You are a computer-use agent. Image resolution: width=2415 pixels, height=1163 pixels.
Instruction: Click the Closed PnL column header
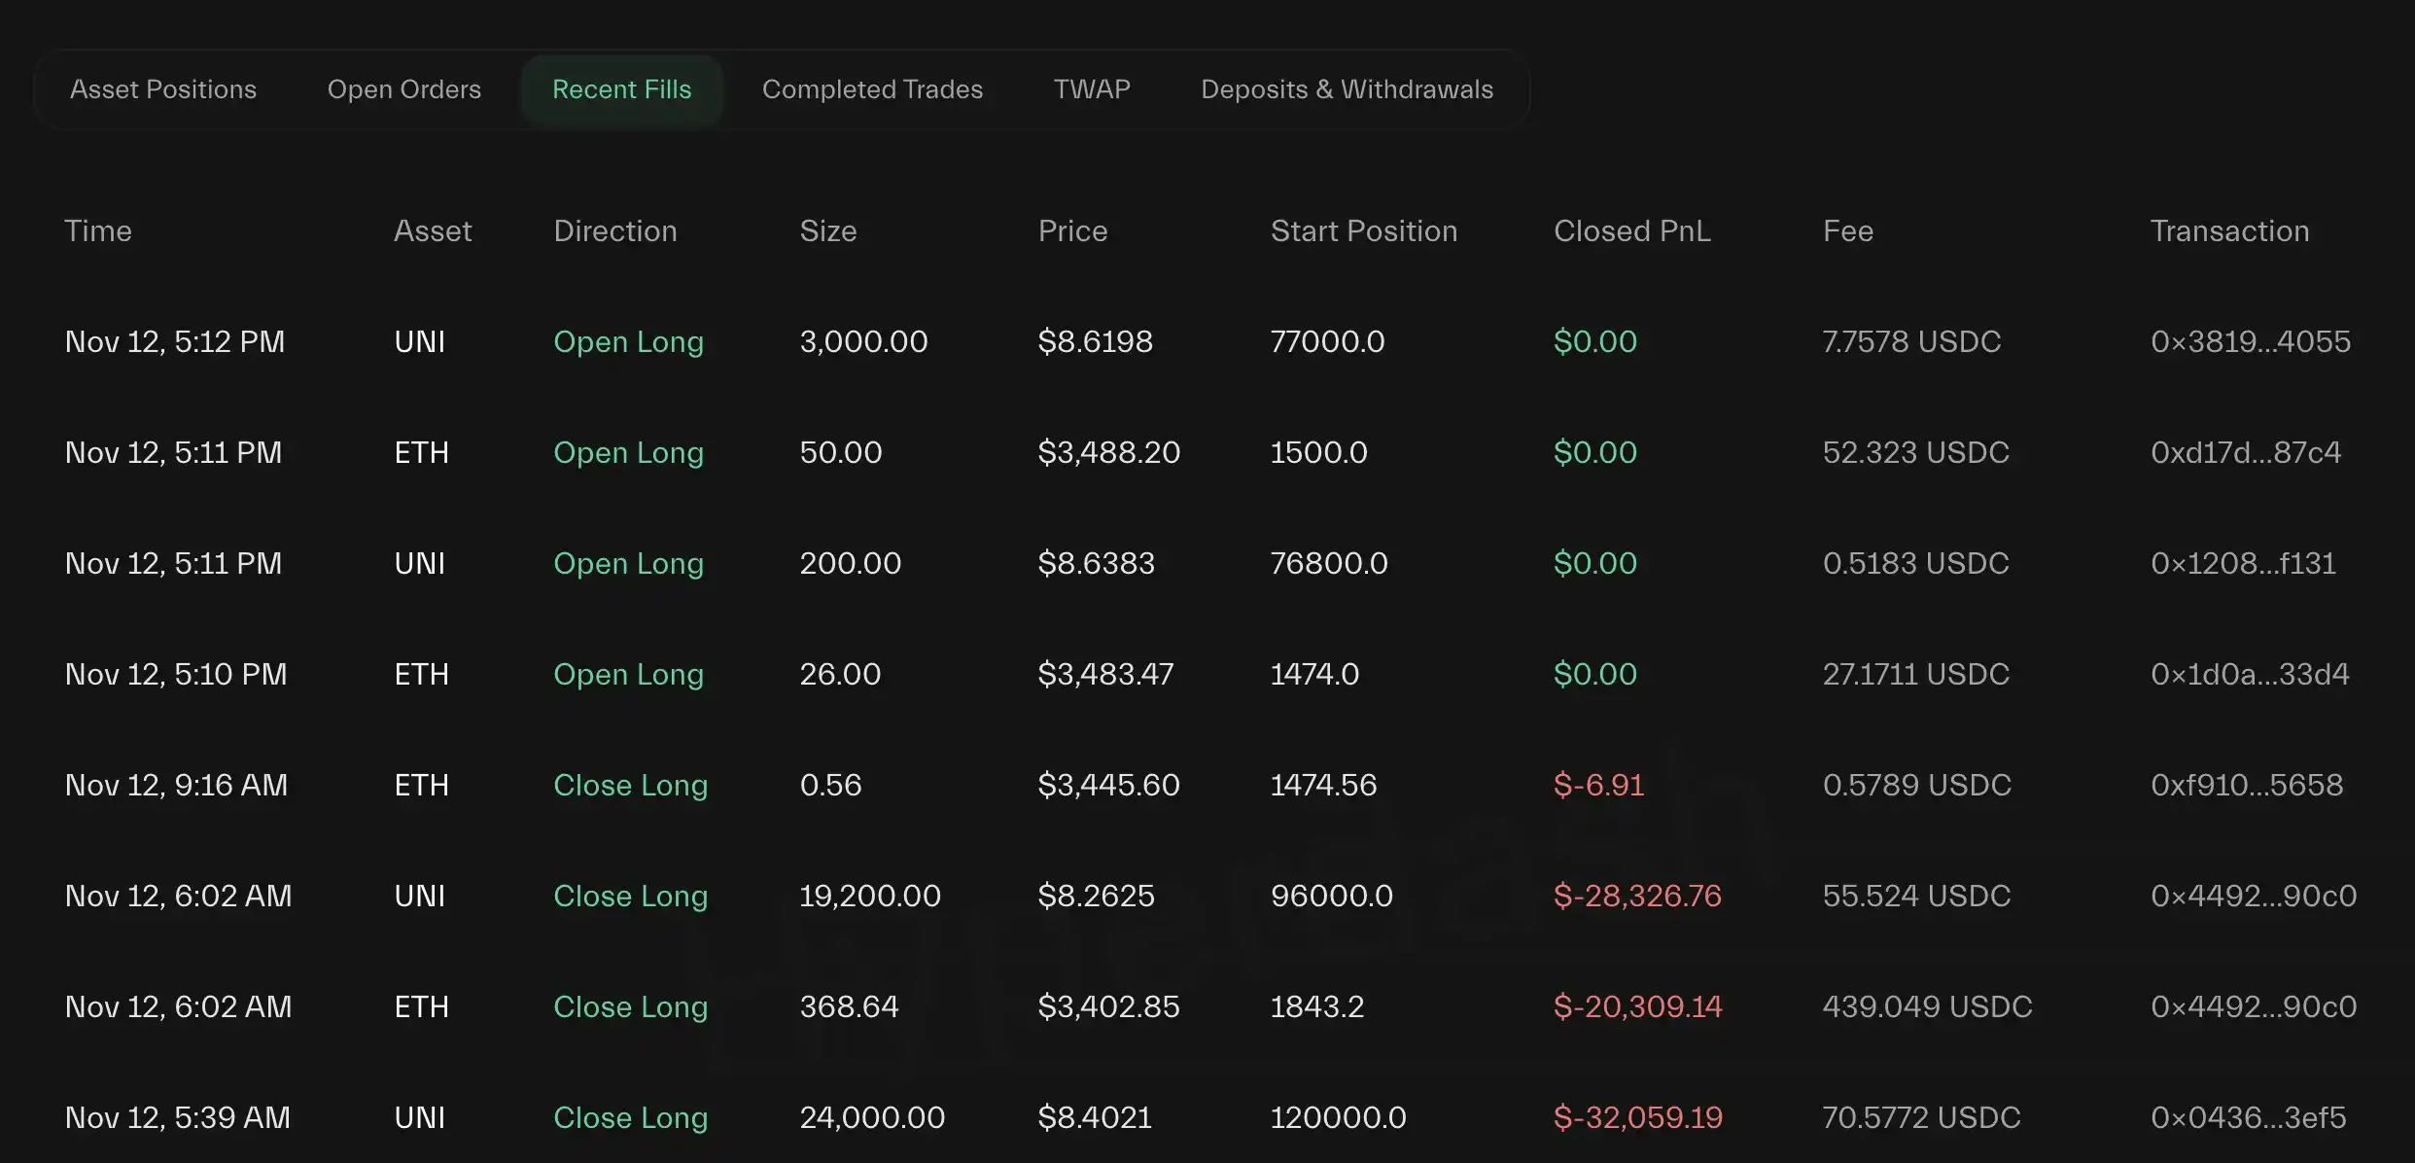(x=1631, y=231)
